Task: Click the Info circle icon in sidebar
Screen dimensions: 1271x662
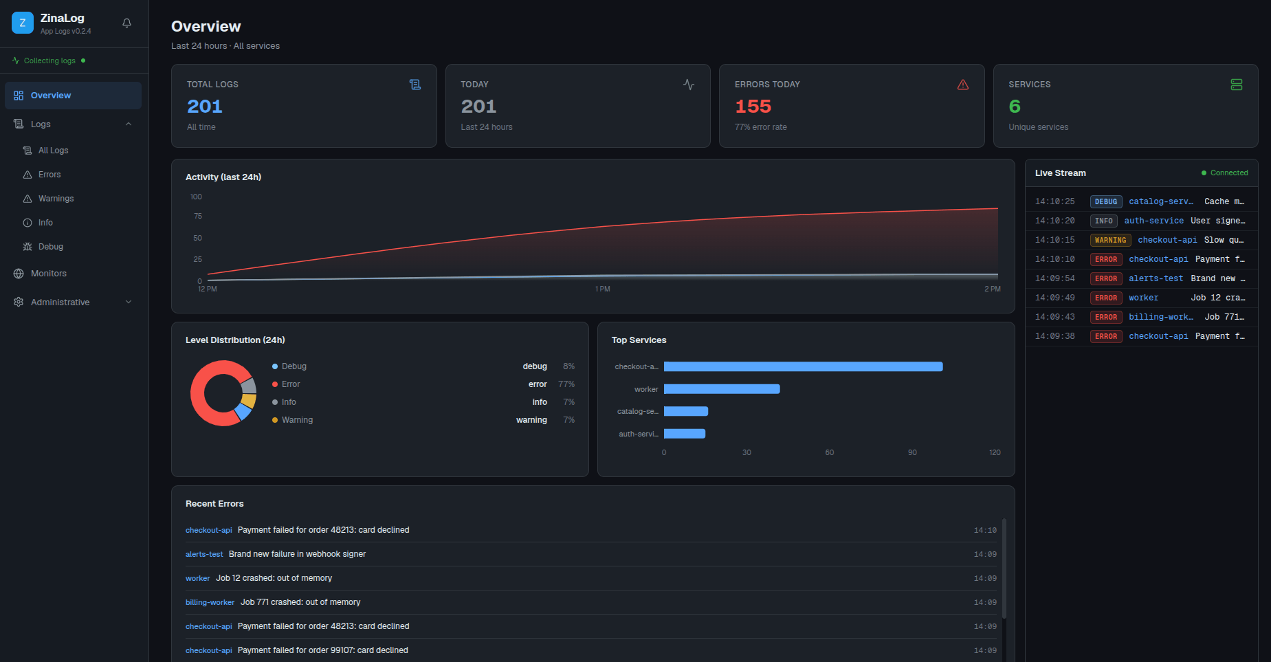Action: (27, 223)
